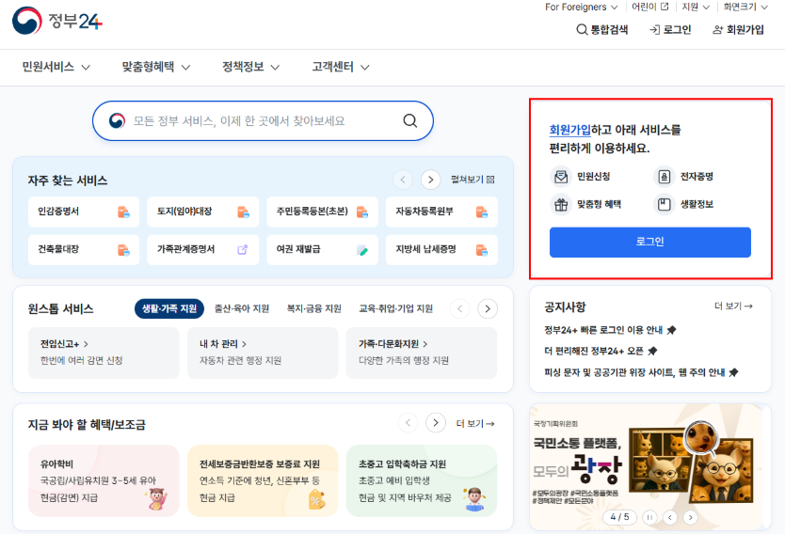Click 펼쳐보기 to expand frequent services

[473, 180]
